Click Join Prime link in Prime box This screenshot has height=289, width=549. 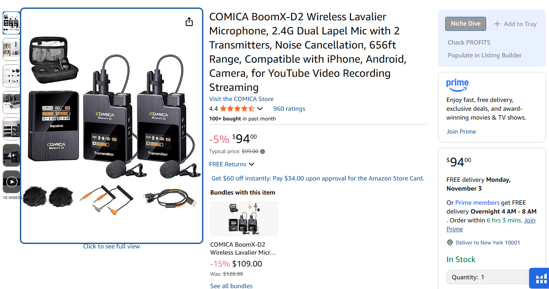(461, 131)
